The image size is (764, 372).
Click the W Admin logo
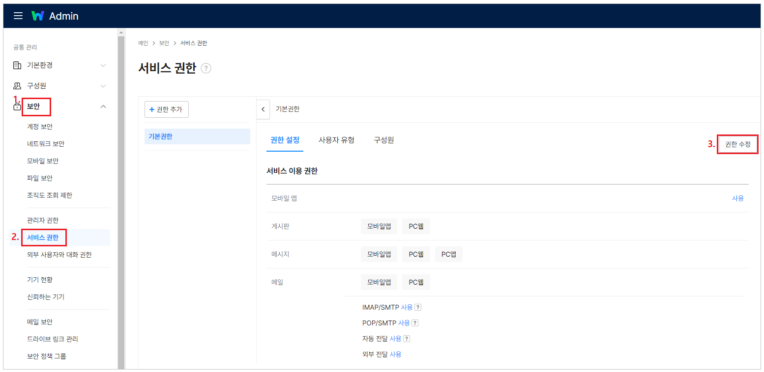[x=55, y=16]
